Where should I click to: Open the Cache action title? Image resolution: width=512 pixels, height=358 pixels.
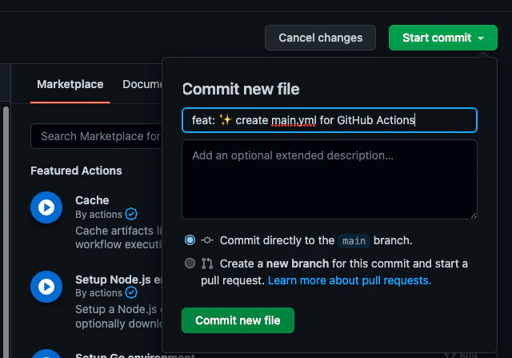(92, 200)
